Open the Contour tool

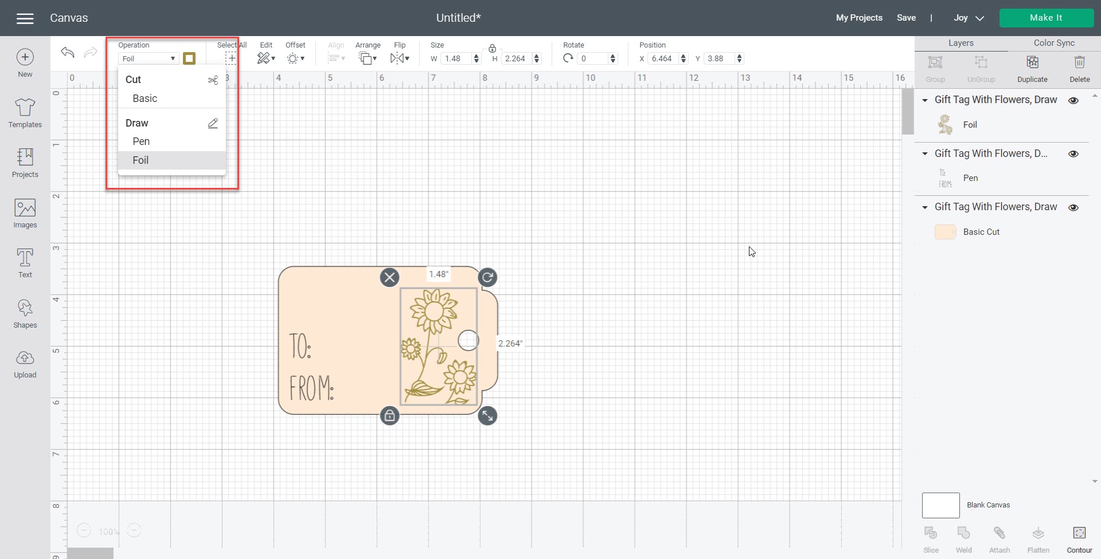coord(1079,540)
